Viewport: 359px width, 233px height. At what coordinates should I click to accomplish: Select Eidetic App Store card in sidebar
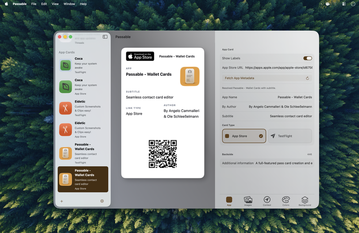pyautogui.click(x=83, y=129)
